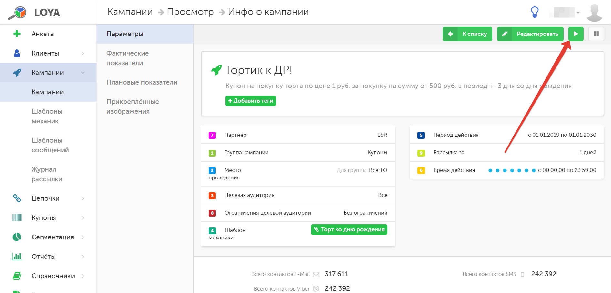Click the Редактировать button

coord(530,34)
